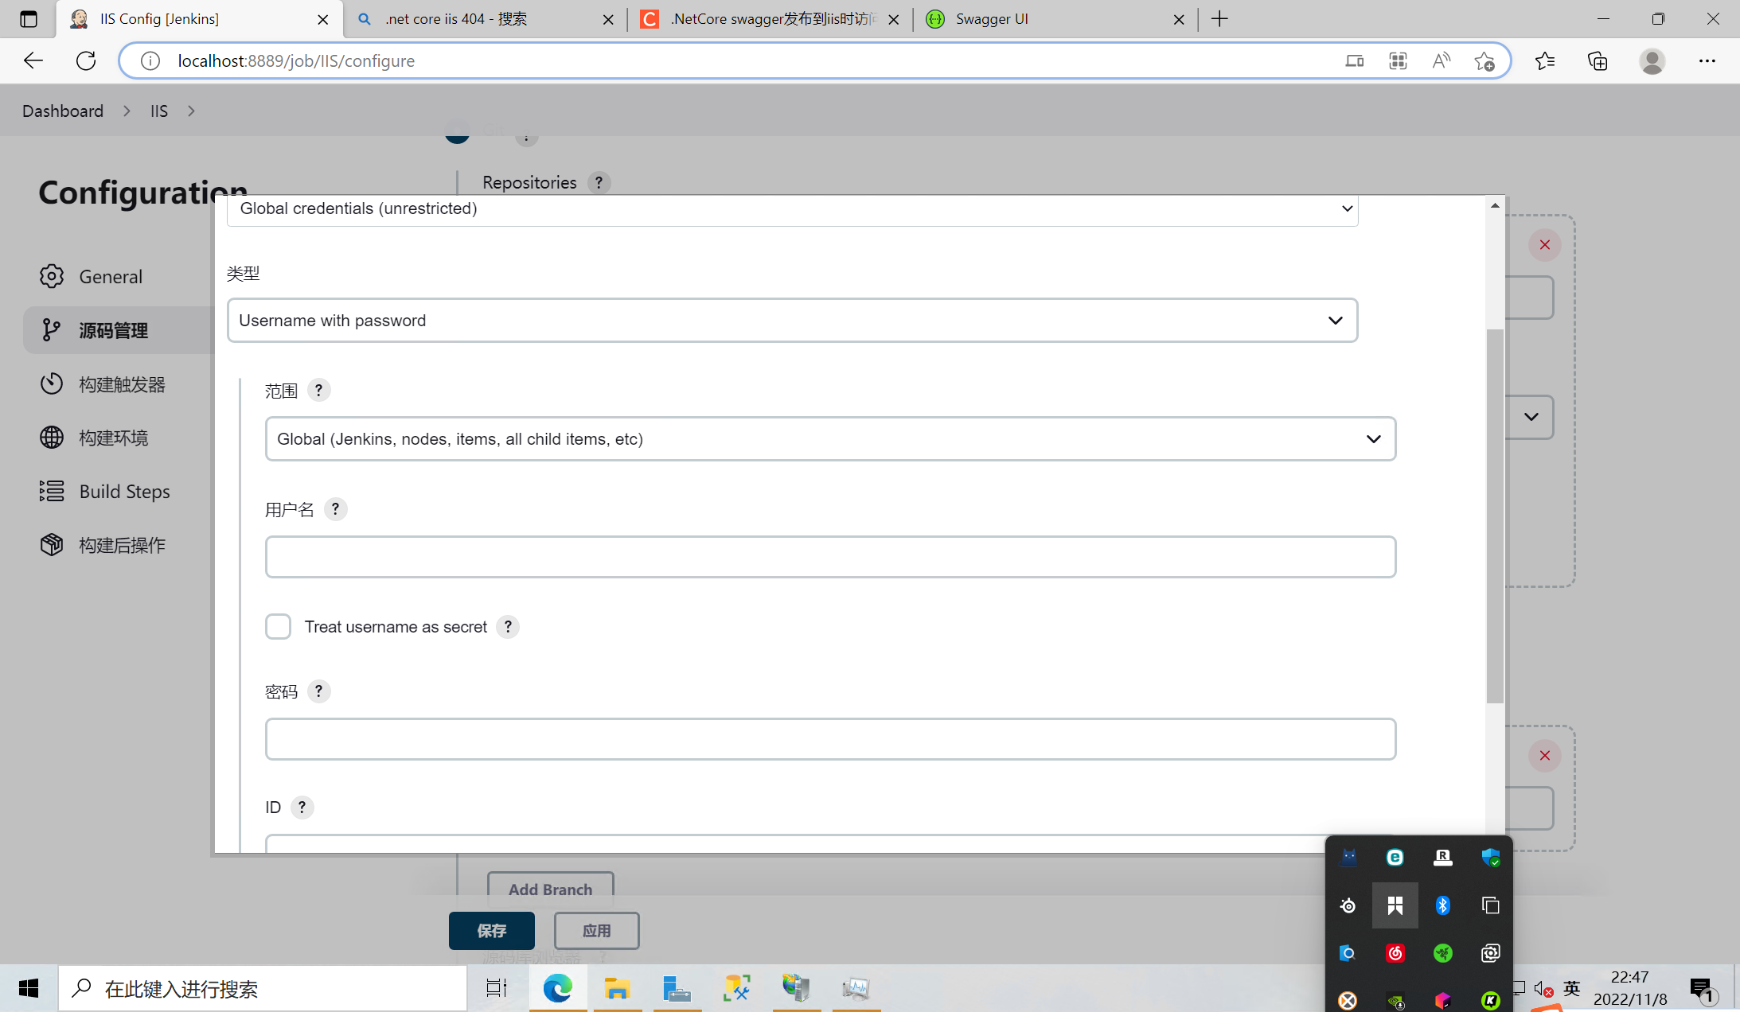Image resolution: width=1740 pixels, height=1012 pixels.
Task: Click the 保存 save button
Action: (x=491, y=931)
